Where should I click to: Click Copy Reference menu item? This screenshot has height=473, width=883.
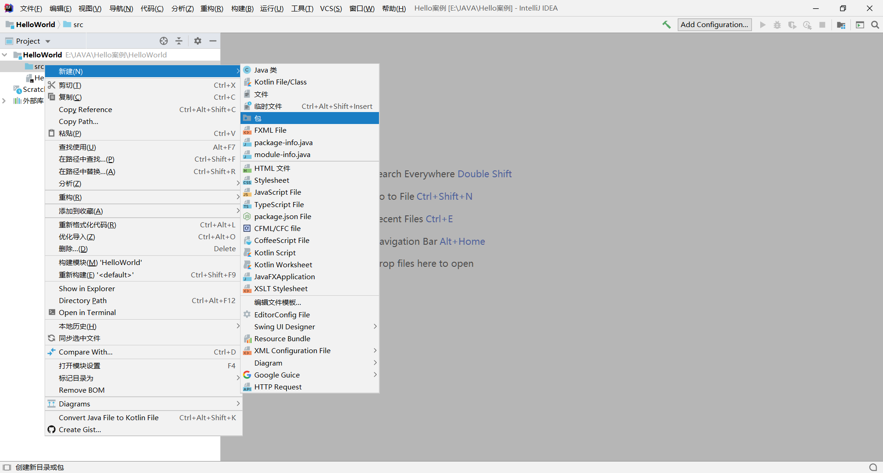pos(143,109)
